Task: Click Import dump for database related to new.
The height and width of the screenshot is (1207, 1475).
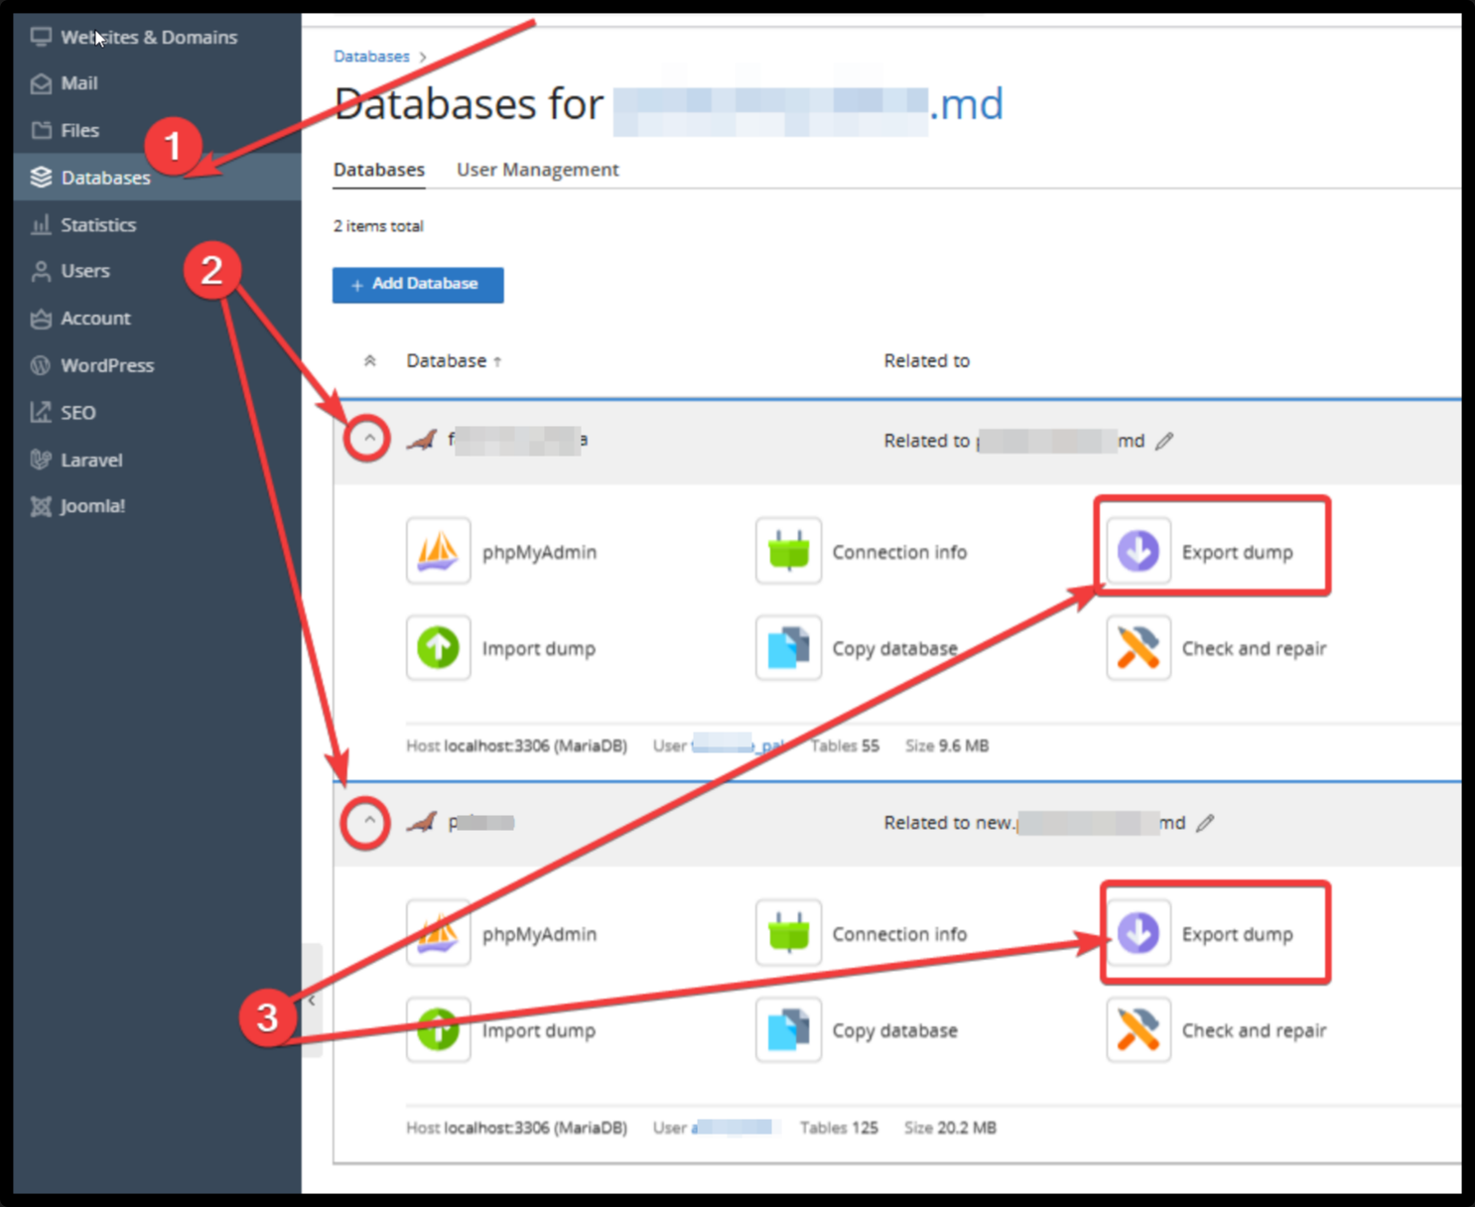Action: point(501,1030)
